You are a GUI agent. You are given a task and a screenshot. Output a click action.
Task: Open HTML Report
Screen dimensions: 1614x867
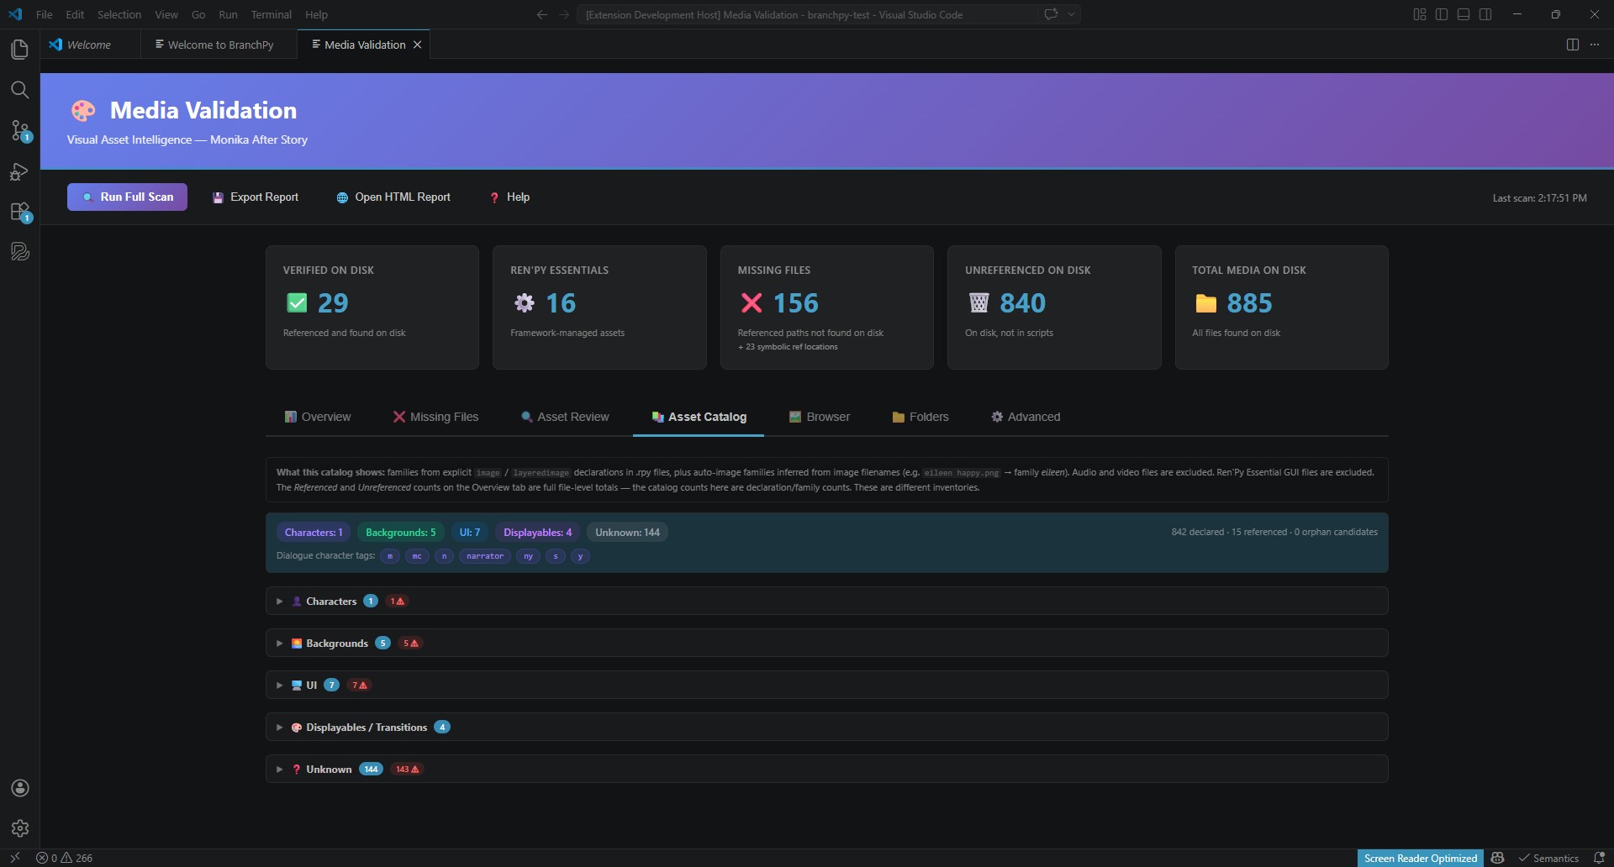point(393,197)
